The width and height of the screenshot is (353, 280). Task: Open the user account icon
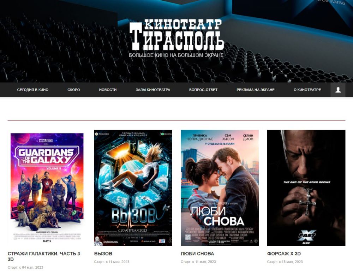click(x=338, y=90)
